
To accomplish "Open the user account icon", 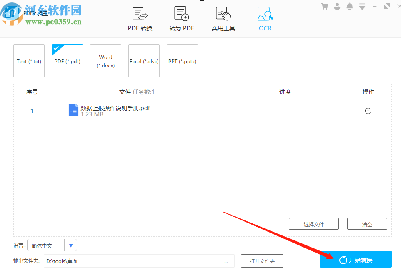I will pyautogui.click(x=337, y=6).
